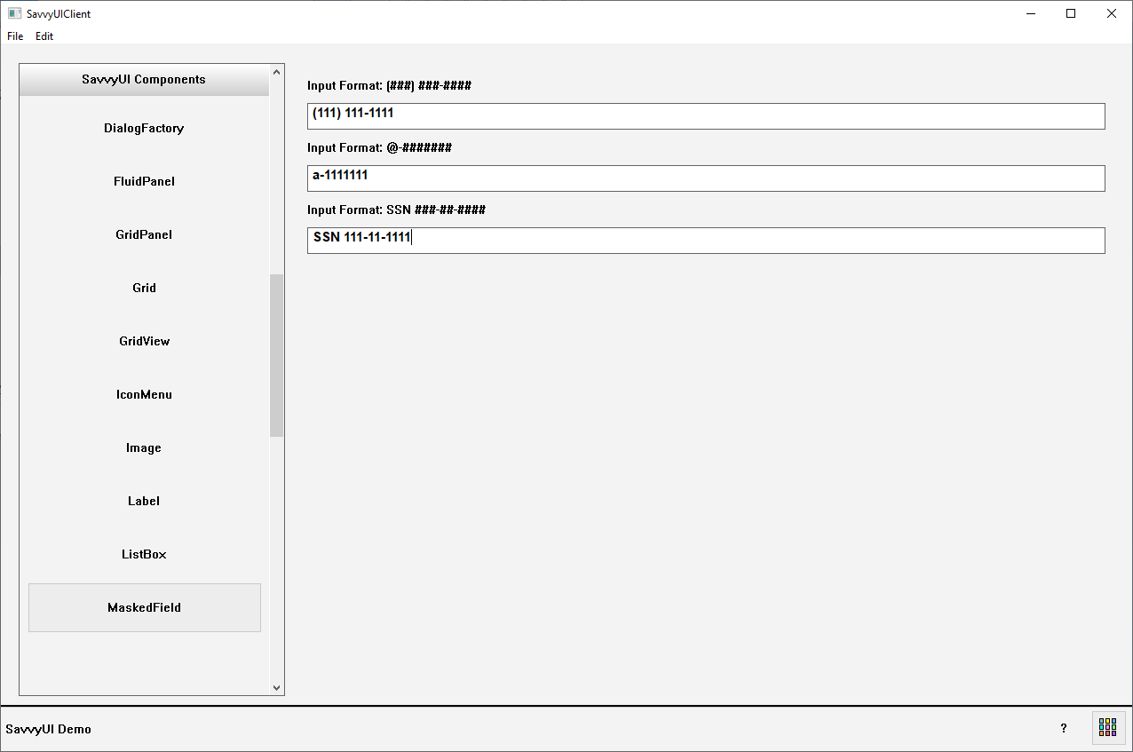The image size is (1133, 752).
Task: Click the sidebar vertical scrollbar thumb
Action: coord(276,355)
